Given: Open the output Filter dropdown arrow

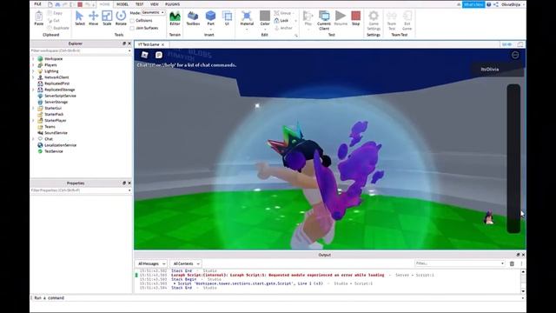Looking at the screenshot, I should point(502,263).
